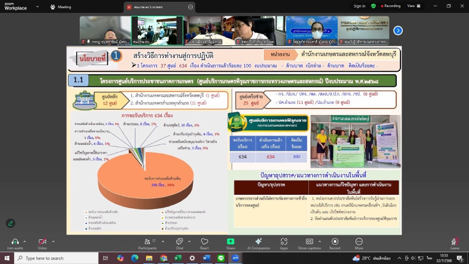This screenshot has height=264, width=469.
Task: Open the More options menu
Action: point(359,242)
